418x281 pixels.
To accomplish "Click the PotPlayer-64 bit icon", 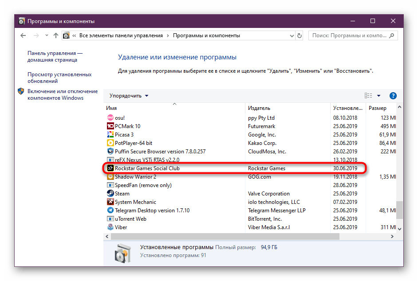I will 110,143.
